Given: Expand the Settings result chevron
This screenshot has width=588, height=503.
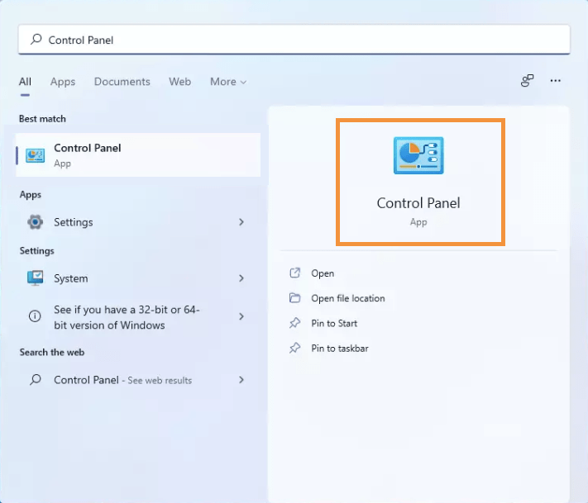Looking at the screenshot, I should click(241, 222).
